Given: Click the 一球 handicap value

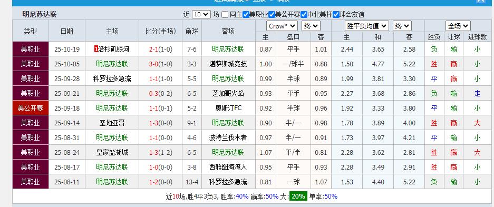Looking at the screenshot, I should pyautogui.click(x=293, y=182).
